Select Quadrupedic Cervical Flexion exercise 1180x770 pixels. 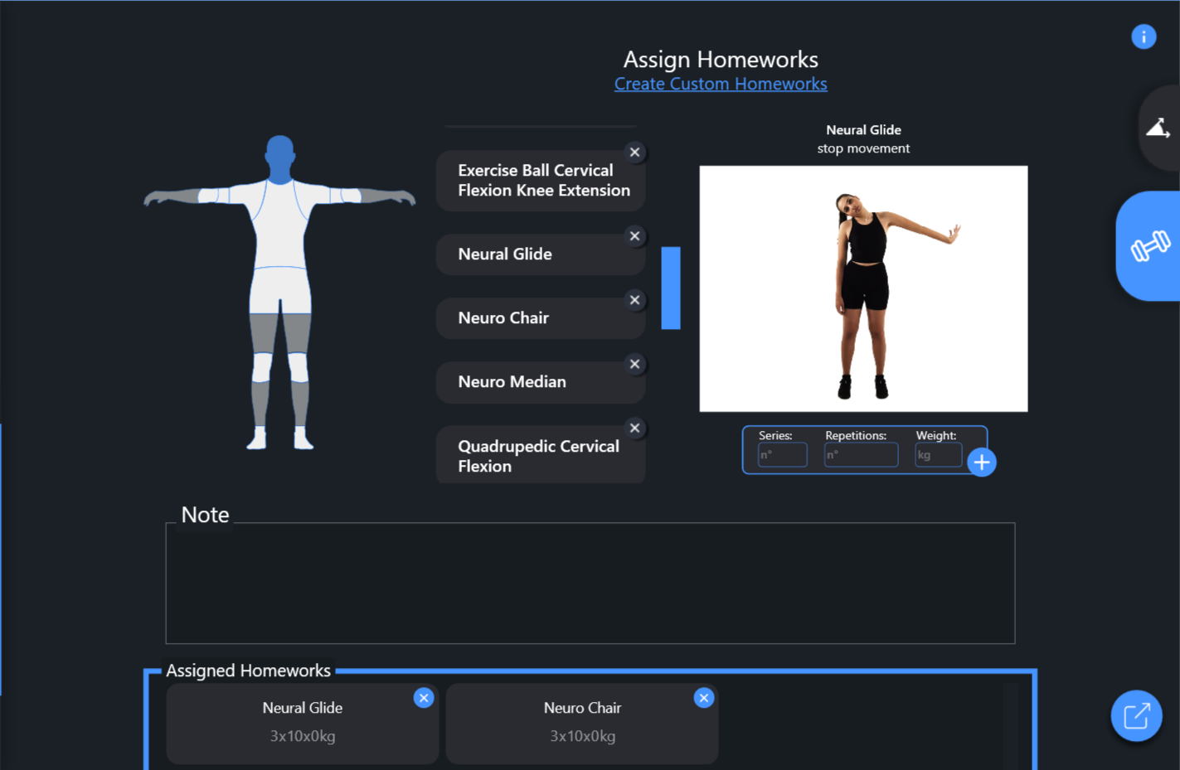541,456
